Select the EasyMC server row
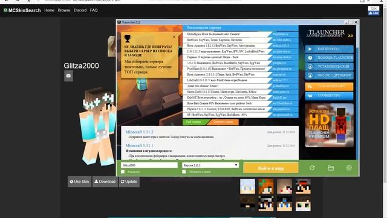Viewport: 387px width, 218px height. coord(241,97)
